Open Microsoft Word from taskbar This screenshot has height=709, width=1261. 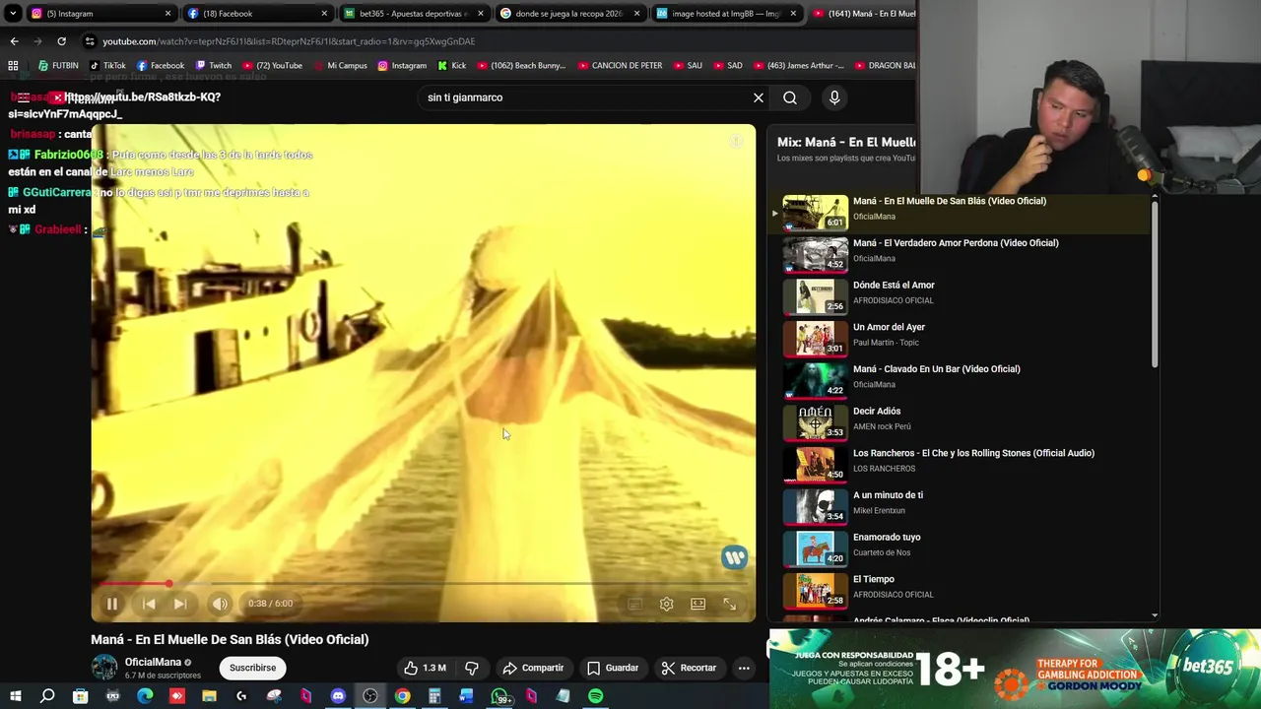pyautogui.click(x=466, y=696)
